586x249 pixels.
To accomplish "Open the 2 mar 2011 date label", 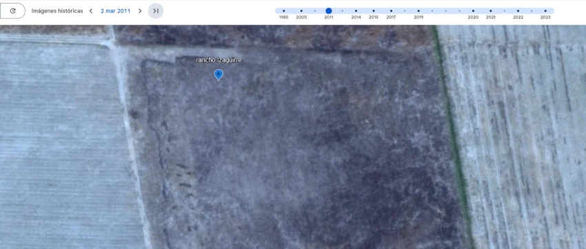I will click(x=116, y=11).
